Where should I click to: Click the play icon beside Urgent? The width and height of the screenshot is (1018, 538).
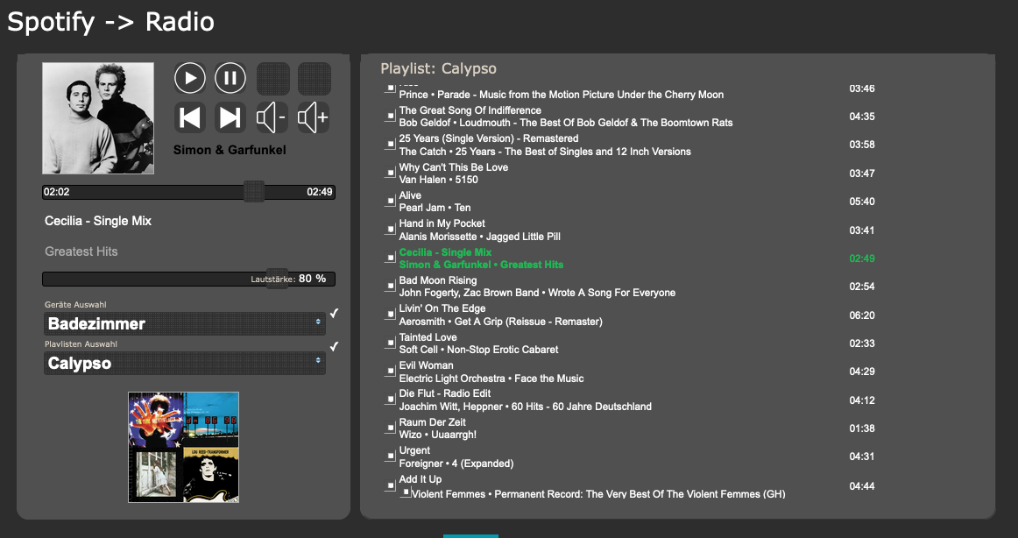click(390, 457)
